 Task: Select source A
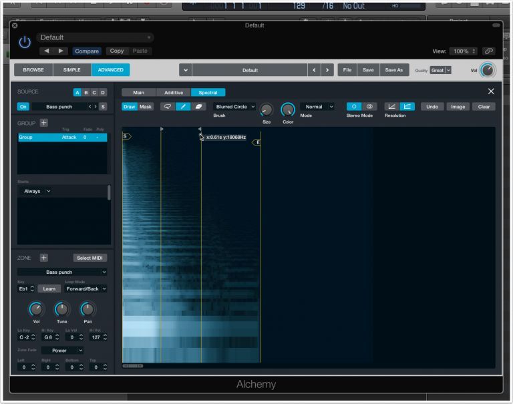[77, 93]
